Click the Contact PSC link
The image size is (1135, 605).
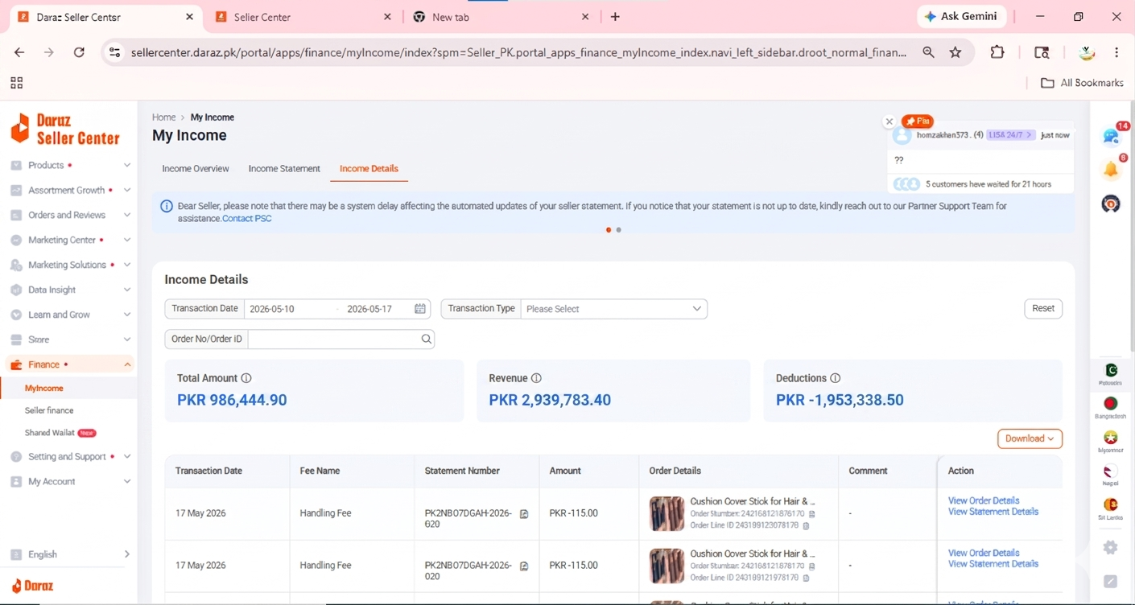click(246, 219)
